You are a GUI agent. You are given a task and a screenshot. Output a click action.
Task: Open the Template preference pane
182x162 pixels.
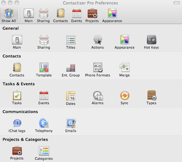coord(44,70)
